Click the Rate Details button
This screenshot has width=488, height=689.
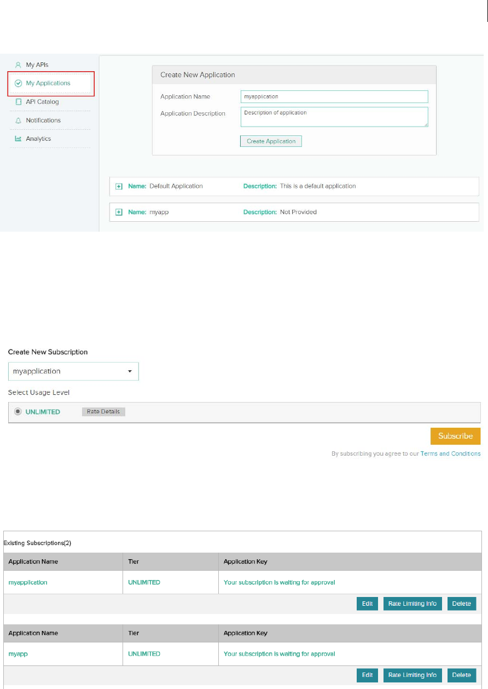coord(103,412)
